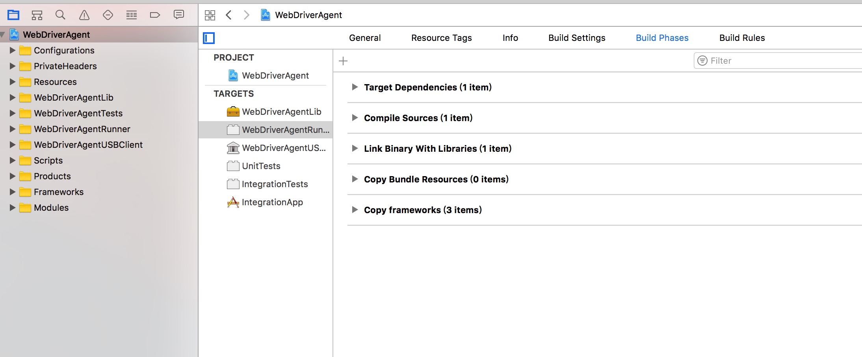Image resolution: width=862 pixels, height=357 pixels.
Task: Click the WebDriverAgent project icon in jump bar
Action: click(266, 15)
